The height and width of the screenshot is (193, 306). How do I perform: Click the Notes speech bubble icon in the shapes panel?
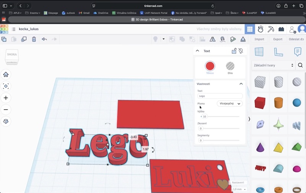pos(298,52)
